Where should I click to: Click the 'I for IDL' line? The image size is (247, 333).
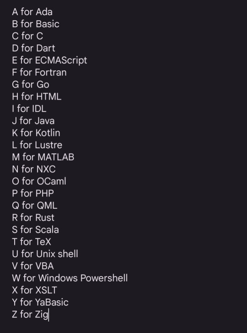[29, 109]
